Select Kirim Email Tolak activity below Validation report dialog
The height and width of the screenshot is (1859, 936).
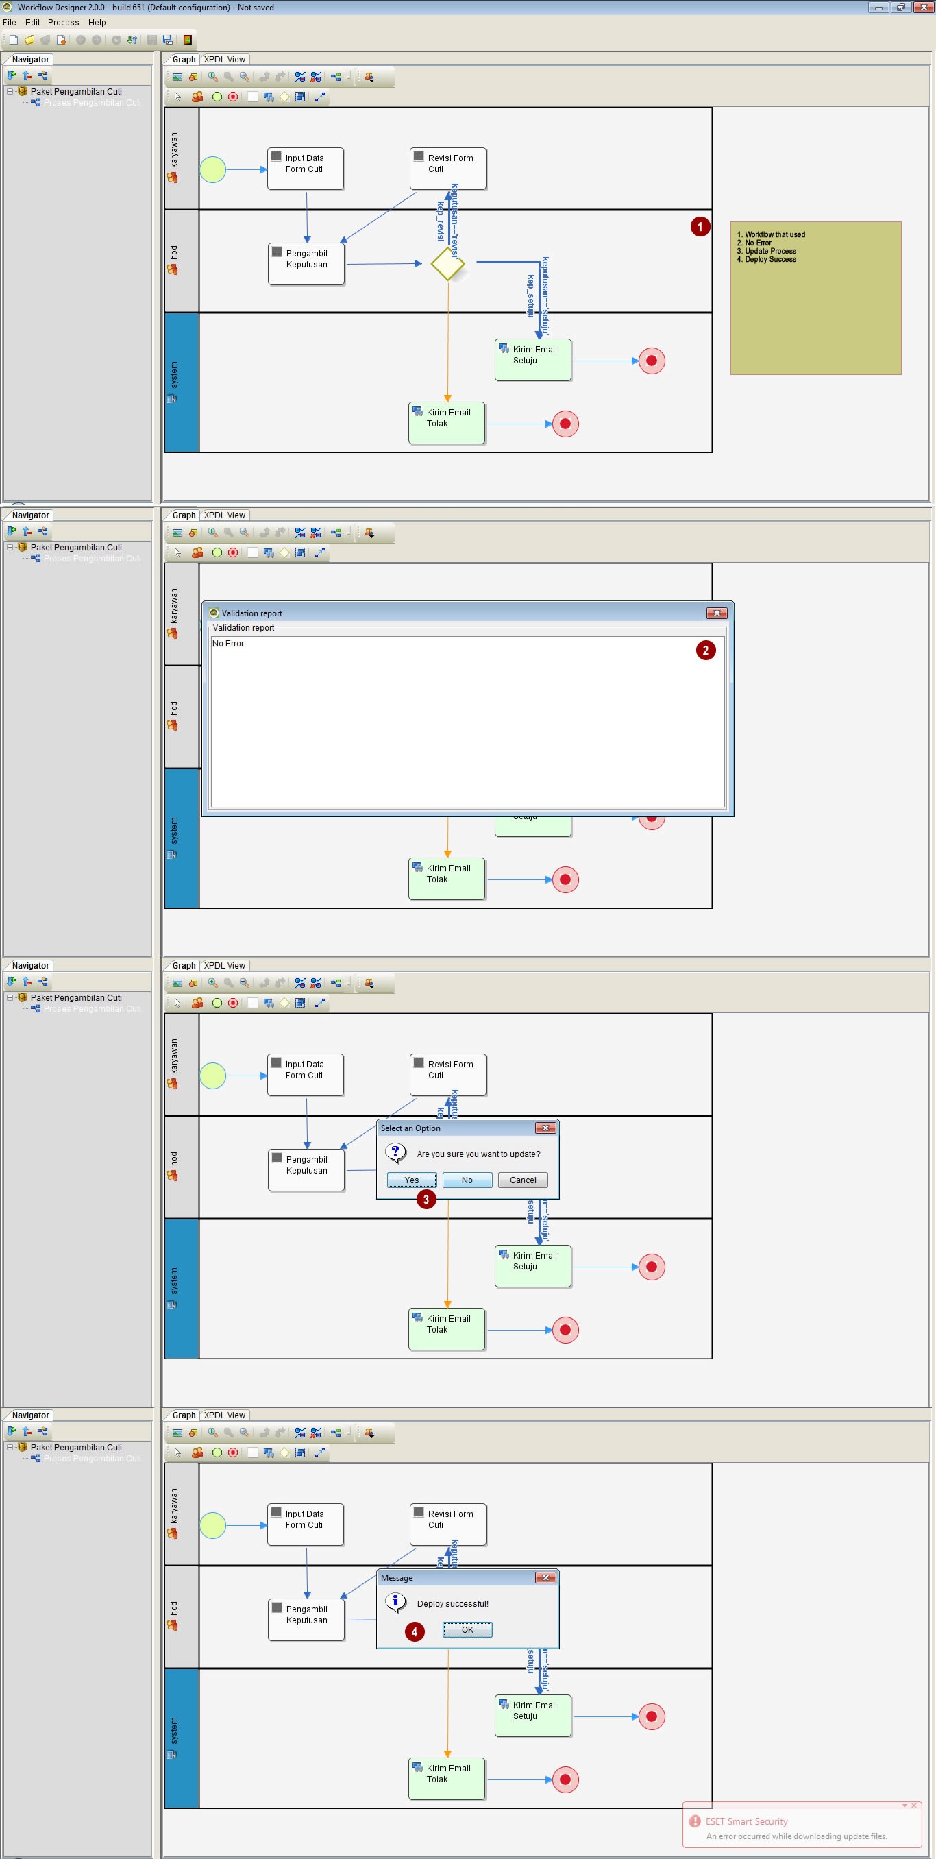pos(446,879)
